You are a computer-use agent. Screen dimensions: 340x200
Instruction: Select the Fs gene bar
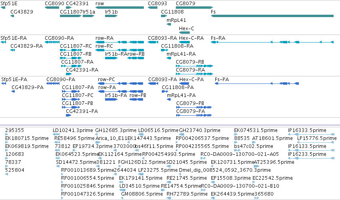(272, 16)
